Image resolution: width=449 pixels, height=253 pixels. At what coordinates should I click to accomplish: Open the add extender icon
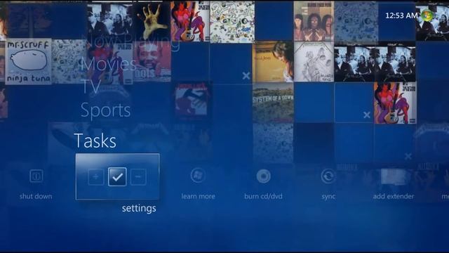click(x=394, y=176)
